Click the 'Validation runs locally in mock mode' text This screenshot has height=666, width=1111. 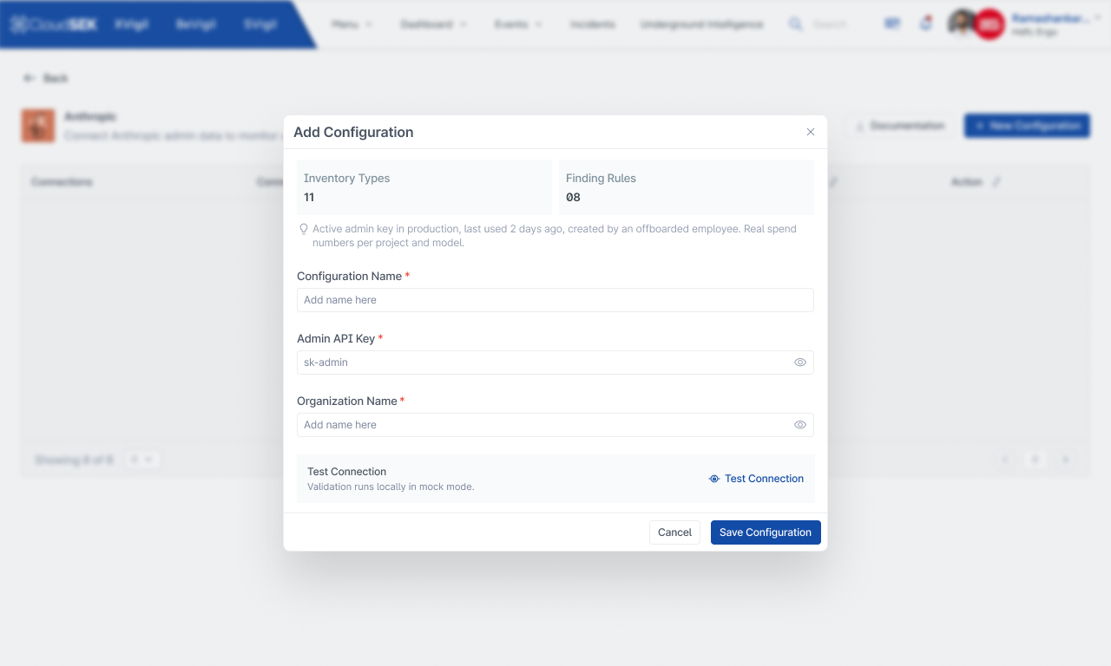pos(391,487)
